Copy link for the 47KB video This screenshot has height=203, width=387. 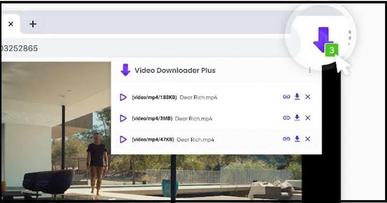pos(286,139)
